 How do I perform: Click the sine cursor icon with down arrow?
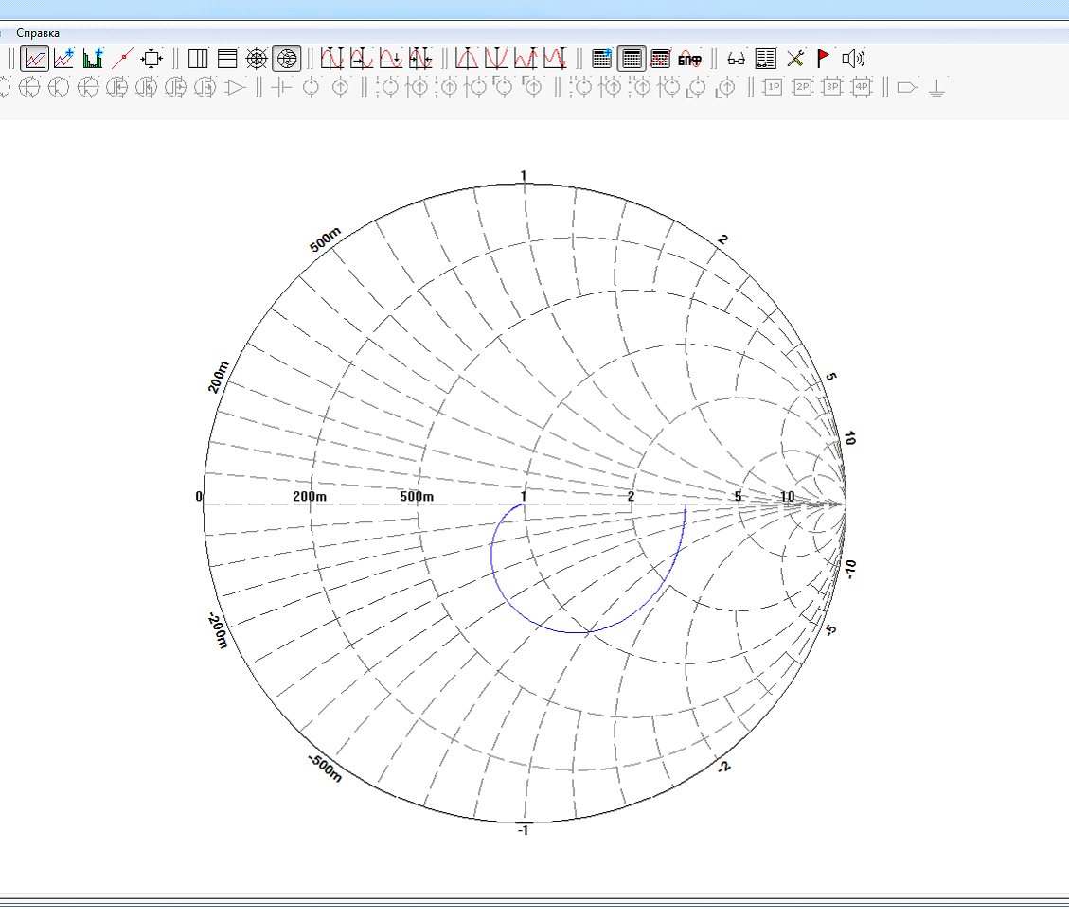point(391,59)
